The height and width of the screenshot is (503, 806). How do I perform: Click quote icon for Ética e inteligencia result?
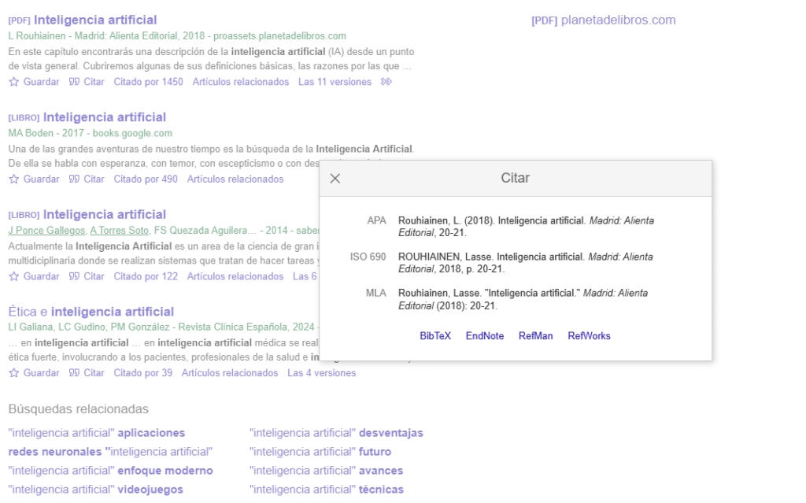tap(74, 373)
